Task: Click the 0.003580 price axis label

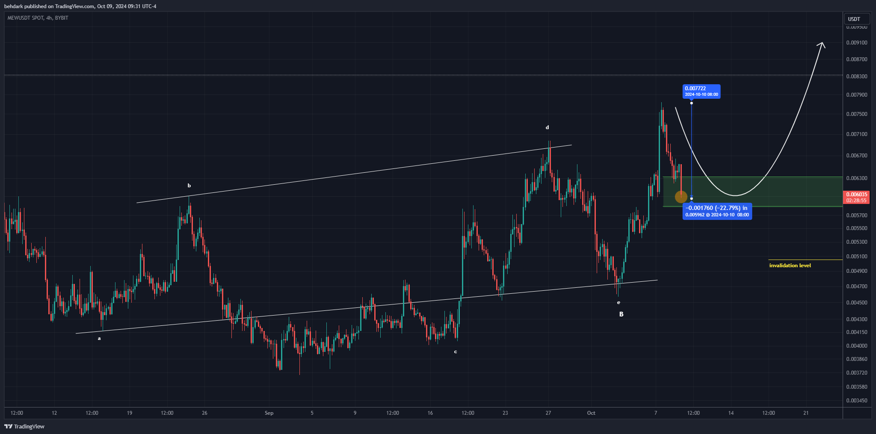Action: 857,387
